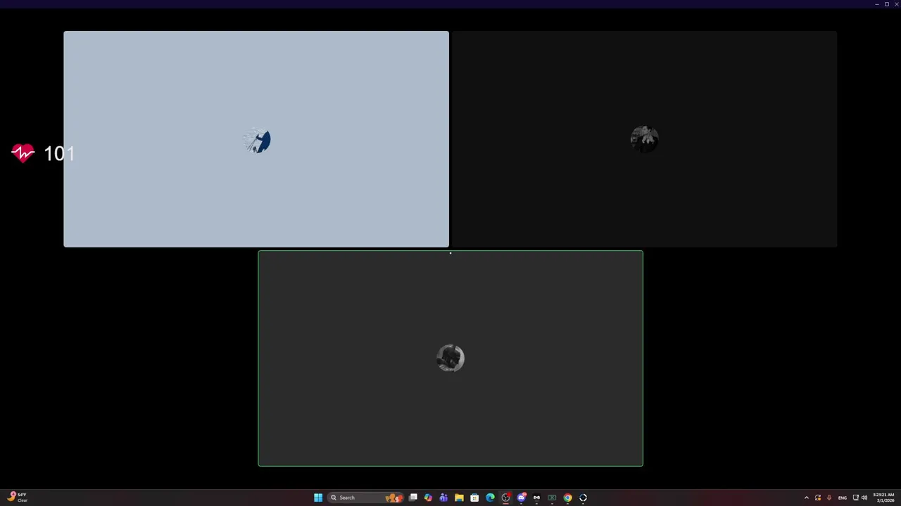The width and height of the screenshot is (901, 506).
Task: Open network settings tray icon
Action: pyautogui.click(x=856, y=498)
